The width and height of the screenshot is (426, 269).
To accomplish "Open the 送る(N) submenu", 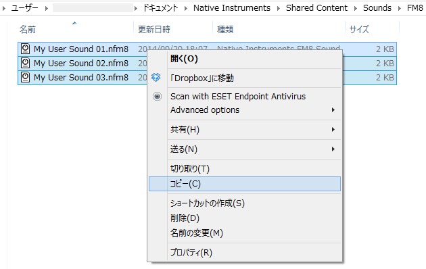I will click(x=245, y=149).
